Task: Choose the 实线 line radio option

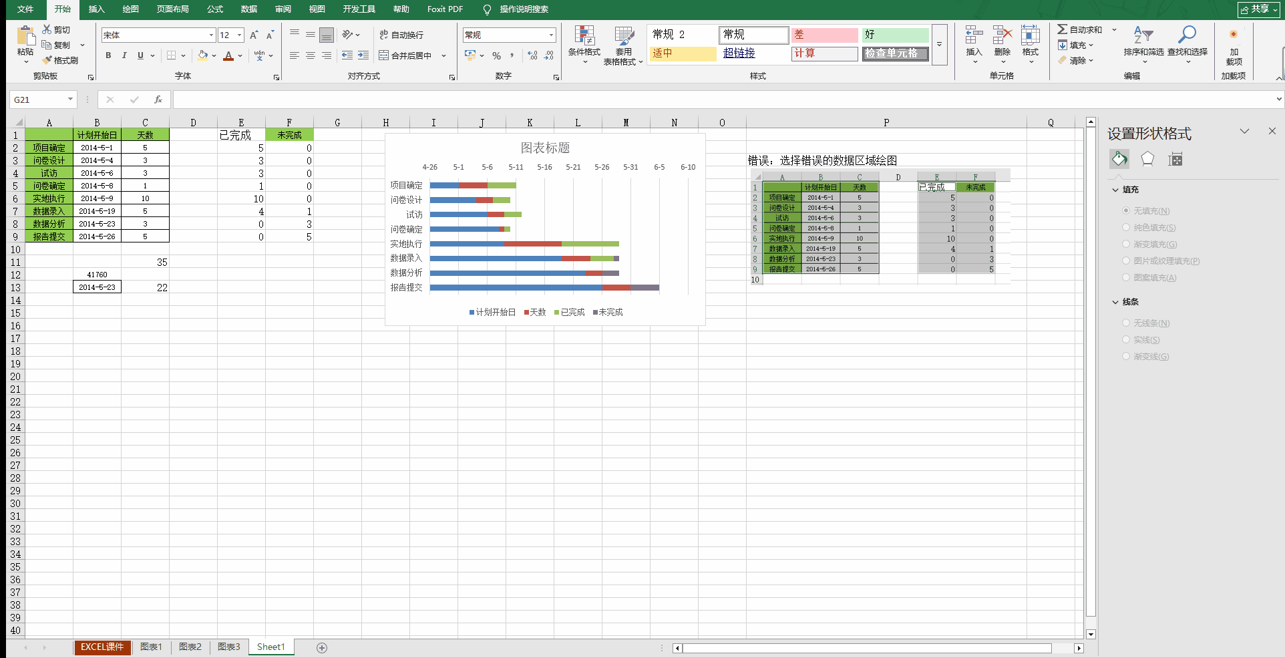Action: 1126,339
